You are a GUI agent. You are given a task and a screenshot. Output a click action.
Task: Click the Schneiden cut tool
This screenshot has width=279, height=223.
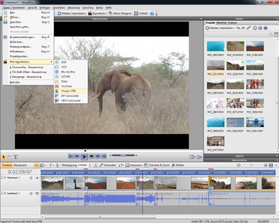tap(108, 165)
